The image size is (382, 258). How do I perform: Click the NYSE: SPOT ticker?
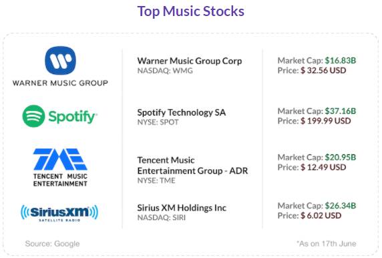click(158, 122)
